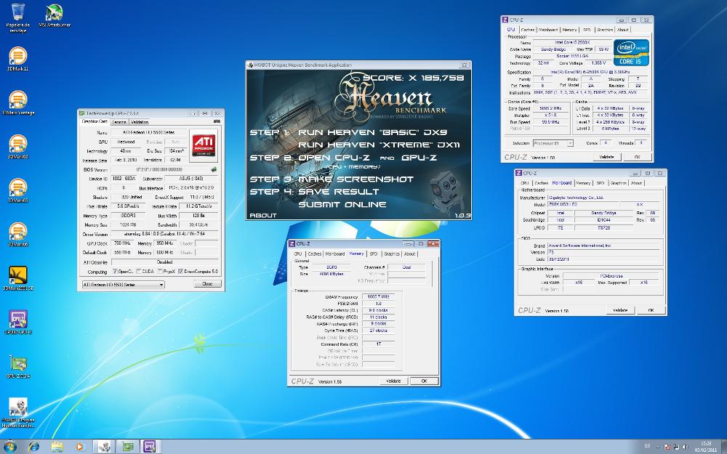This screenshot has height=454, width=727.
Task: Select the CPUID CPU-Z desktop shortcut
Action: click(17, 323)
